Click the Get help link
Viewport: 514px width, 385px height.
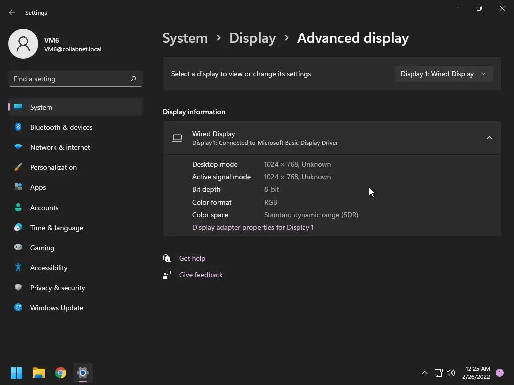pyautogui.click(x=192, y=258)
